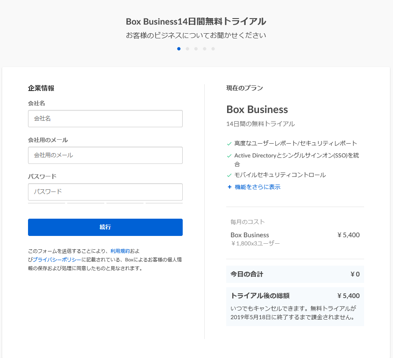Open the プライバシーポリシー link
The image size is (393, 358).
click(x=57, y=260)
